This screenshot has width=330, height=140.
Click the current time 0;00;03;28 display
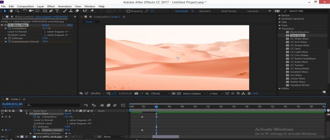[x=12, y=104]
